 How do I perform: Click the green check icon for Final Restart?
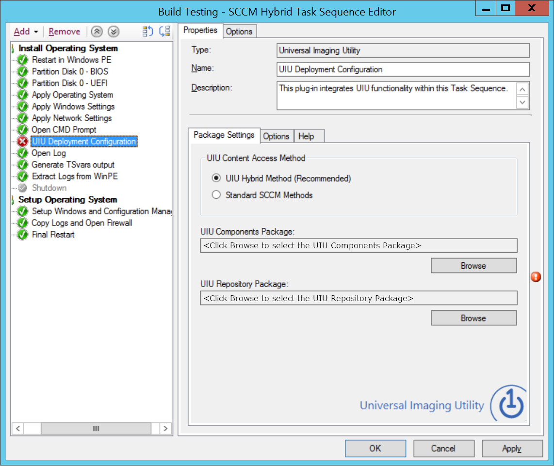coord(23,235)
